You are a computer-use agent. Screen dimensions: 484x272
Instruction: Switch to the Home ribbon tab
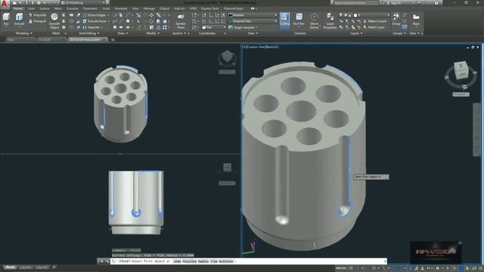pos(18,8)
